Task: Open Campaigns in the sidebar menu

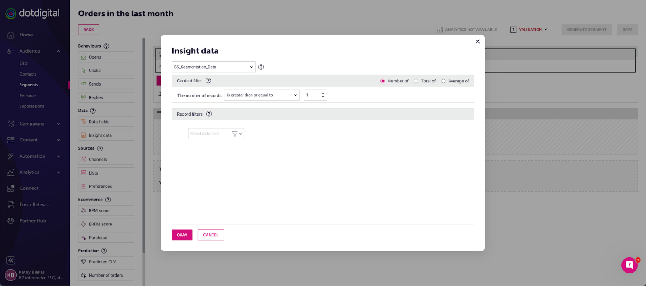Action: [32, 124]
